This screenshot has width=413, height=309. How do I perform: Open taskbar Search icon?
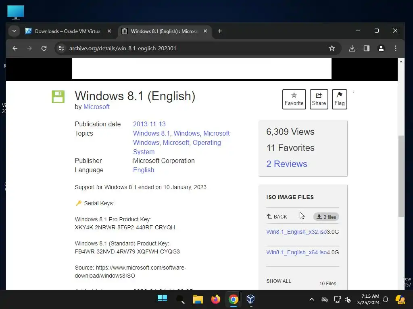click(180, 299)
